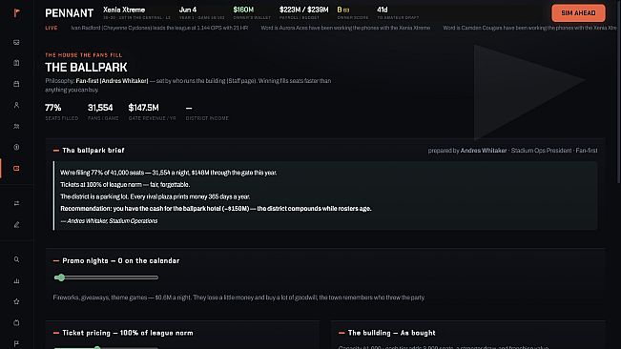The image size is (621, 349).
Task: Click the $223M / $239M payroll budget value
Action: (303, 10)
